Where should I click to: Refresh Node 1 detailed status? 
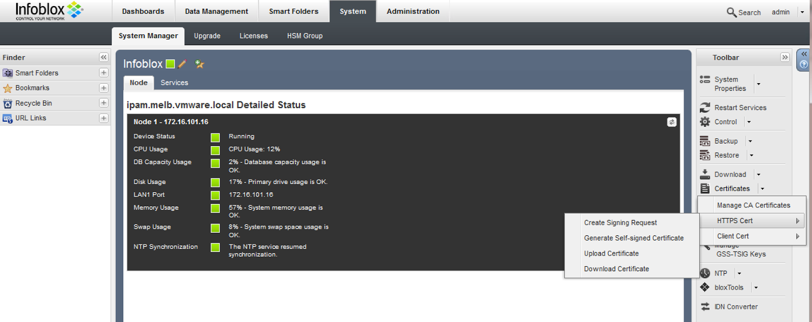pos(671,122)
